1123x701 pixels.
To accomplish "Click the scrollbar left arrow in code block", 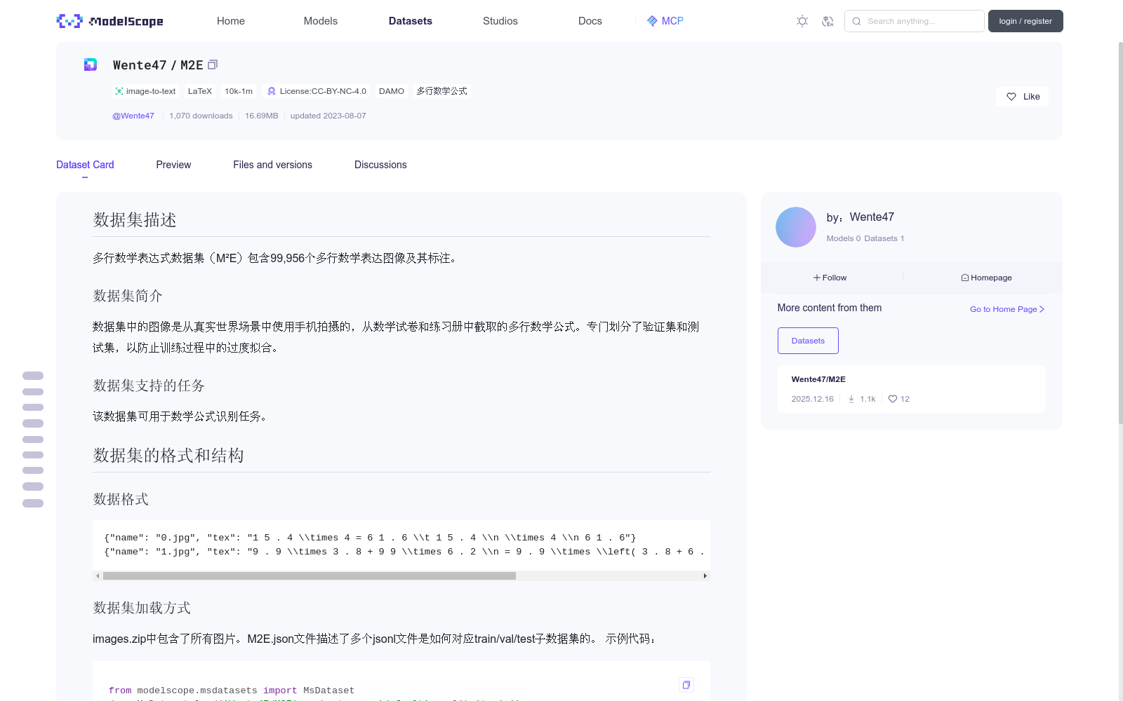I will tap(98, 576).
